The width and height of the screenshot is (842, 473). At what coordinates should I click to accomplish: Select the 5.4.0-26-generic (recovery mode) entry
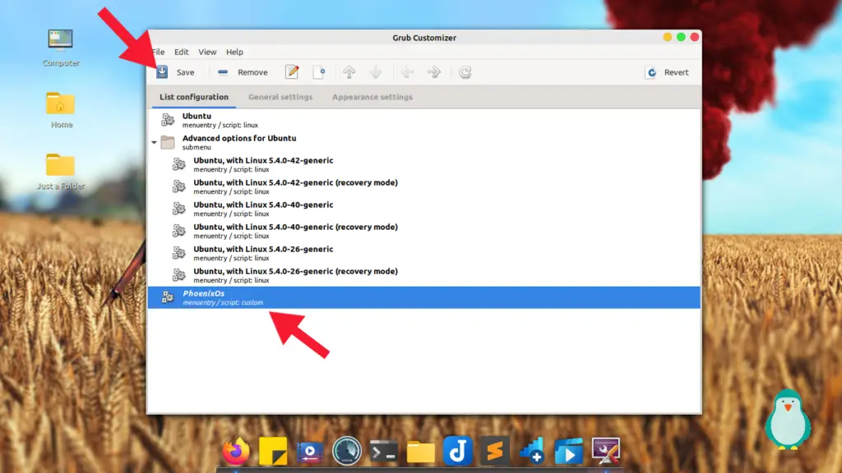click(x=424, y=275)
